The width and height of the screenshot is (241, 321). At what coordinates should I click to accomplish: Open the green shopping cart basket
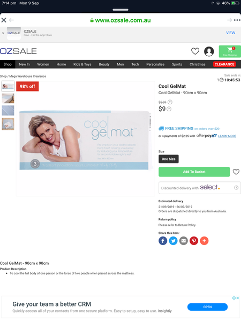(x=230, y=51)
